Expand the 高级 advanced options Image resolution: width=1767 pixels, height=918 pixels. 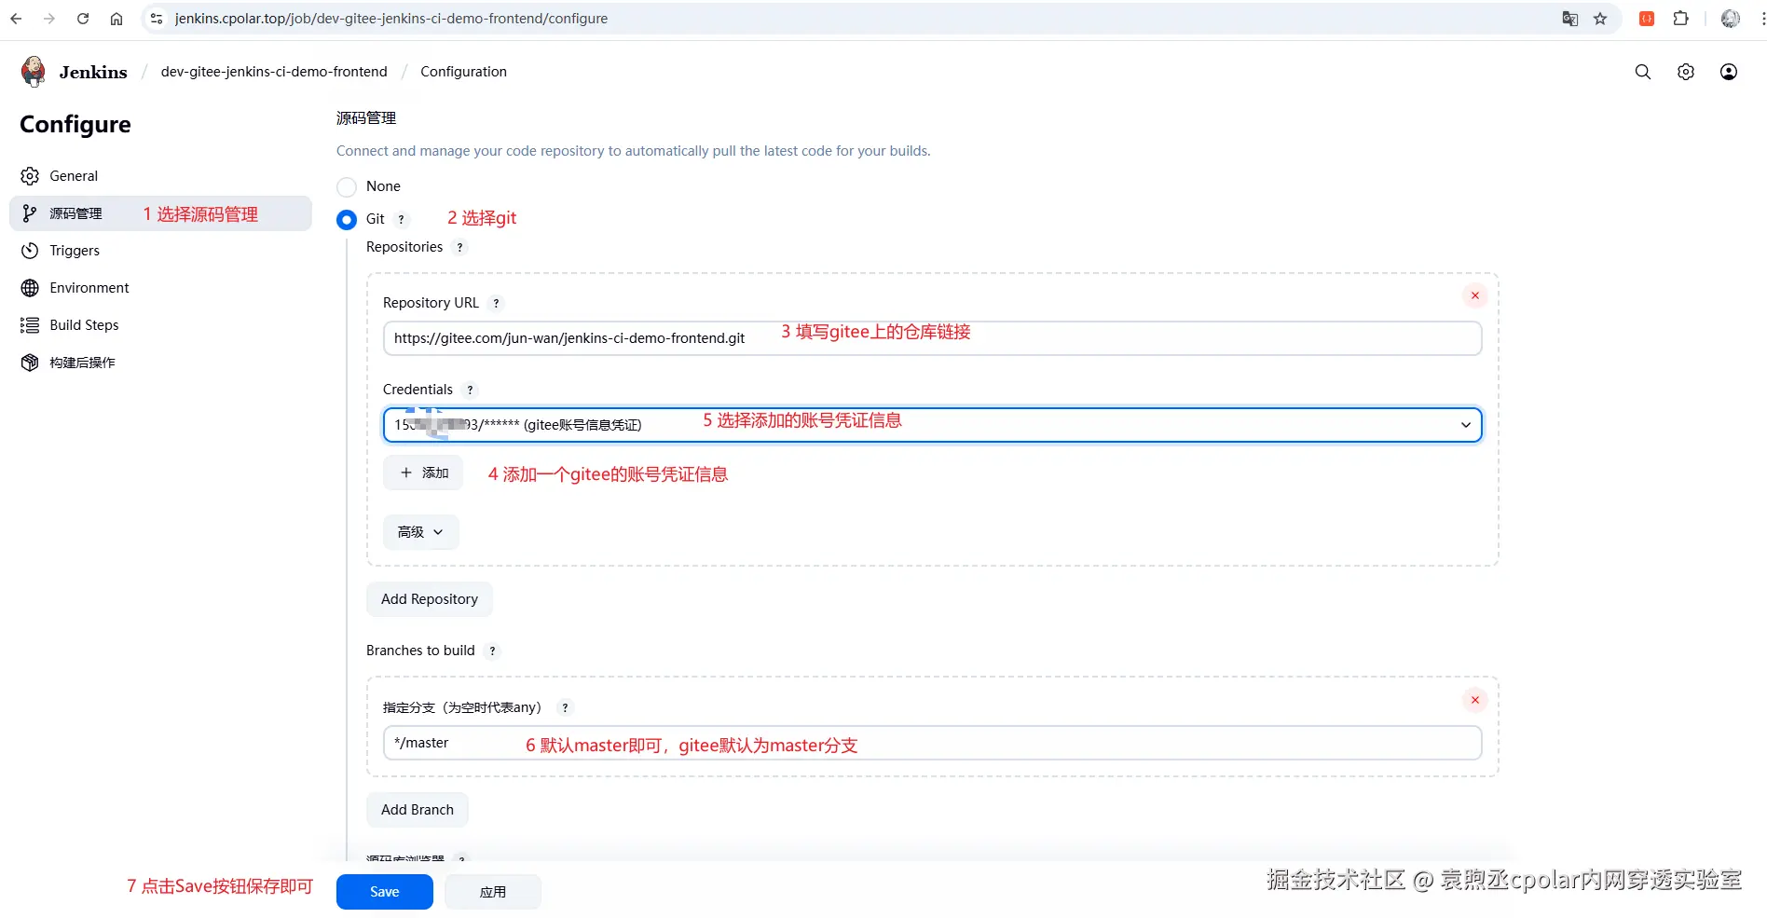click(x=421, y=532)
